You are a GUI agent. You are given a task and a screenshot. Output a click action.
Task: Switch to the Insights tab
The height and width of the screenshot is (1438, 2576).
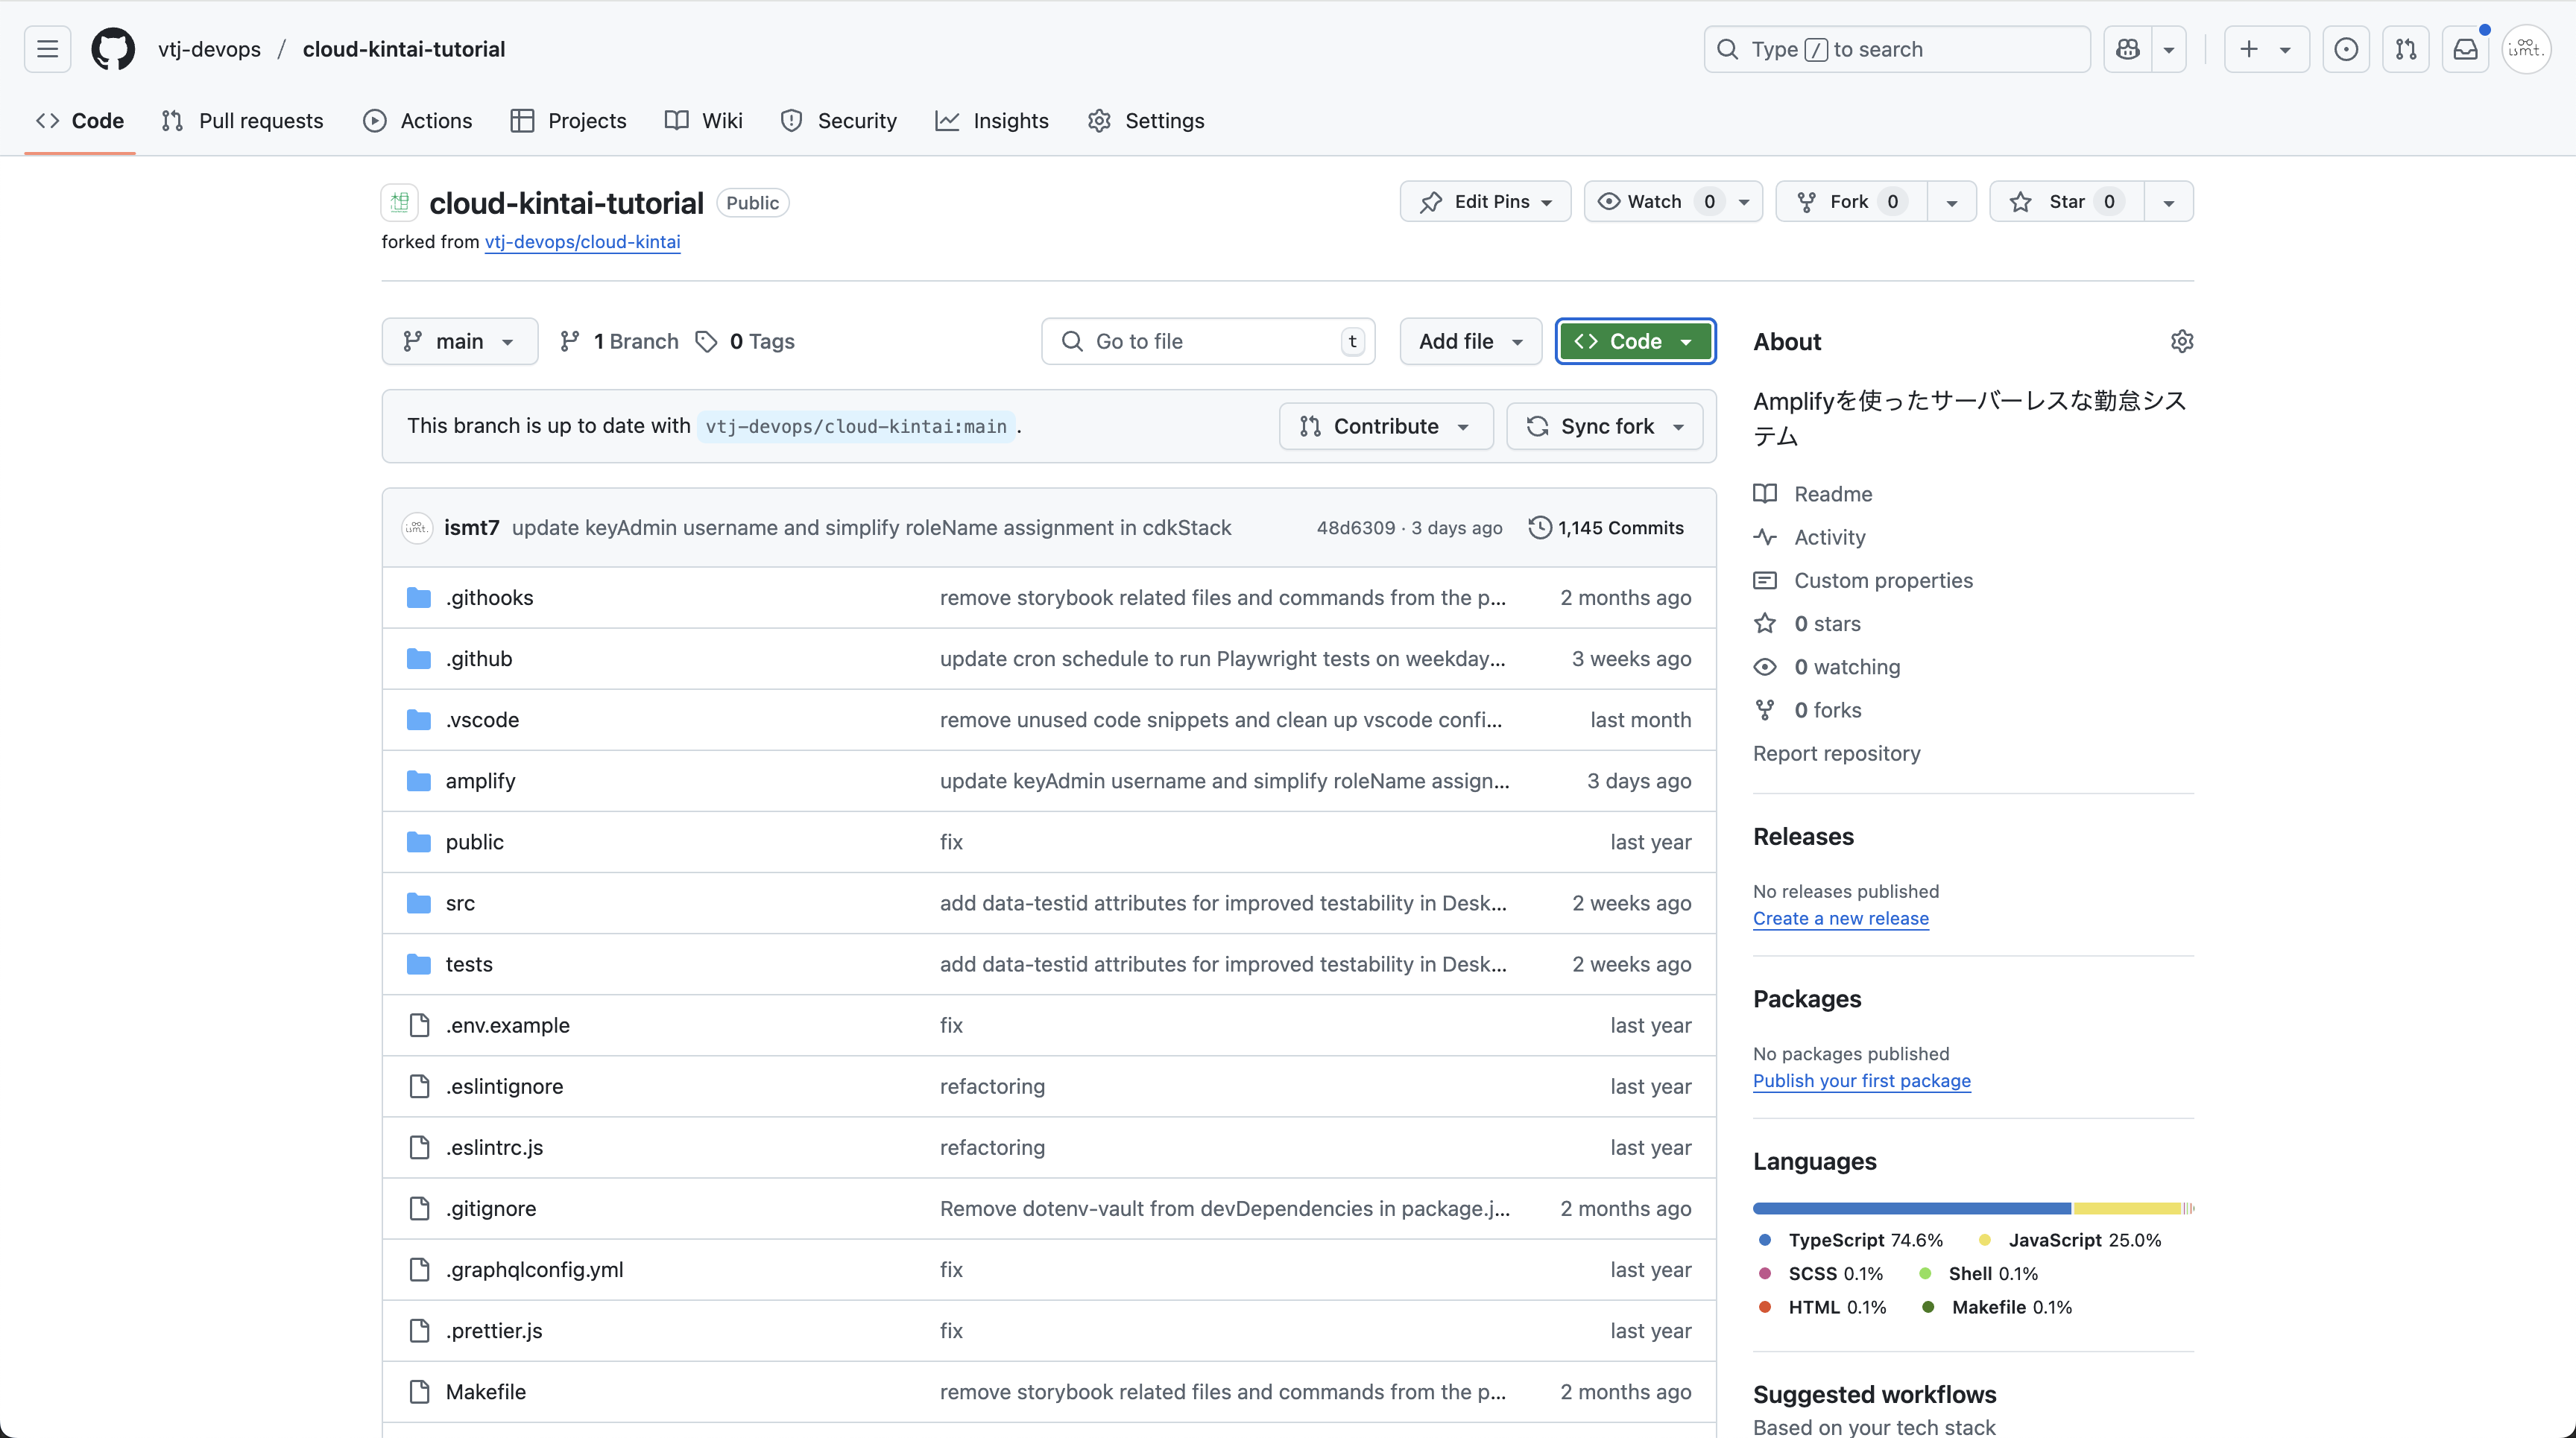click(x=992, y=121)
